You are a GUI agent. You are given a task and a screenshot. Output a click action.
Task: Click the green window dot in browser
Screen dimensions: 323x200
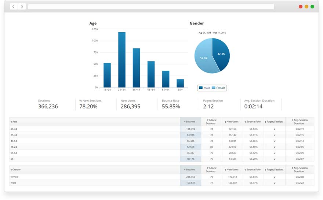click(x=312, y=7)
